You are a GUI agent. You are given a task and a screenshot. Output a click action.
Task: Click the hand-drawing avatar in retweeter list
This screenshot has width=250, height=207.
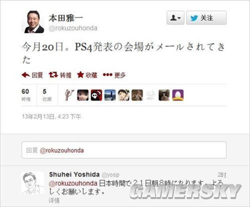[x=69, y=95]
